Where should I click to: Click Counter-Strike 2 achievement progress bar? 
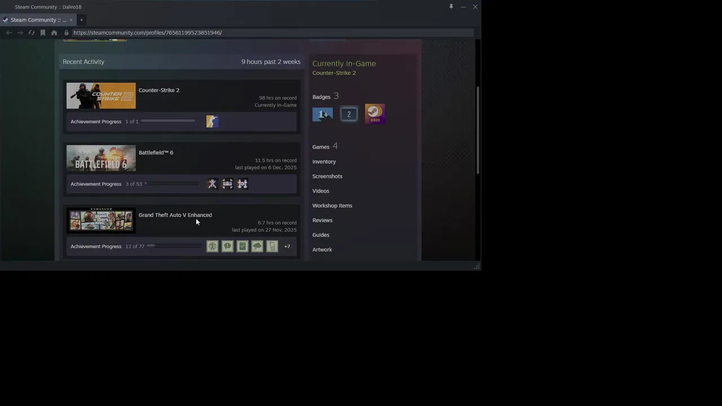click(x=168, y=121)
